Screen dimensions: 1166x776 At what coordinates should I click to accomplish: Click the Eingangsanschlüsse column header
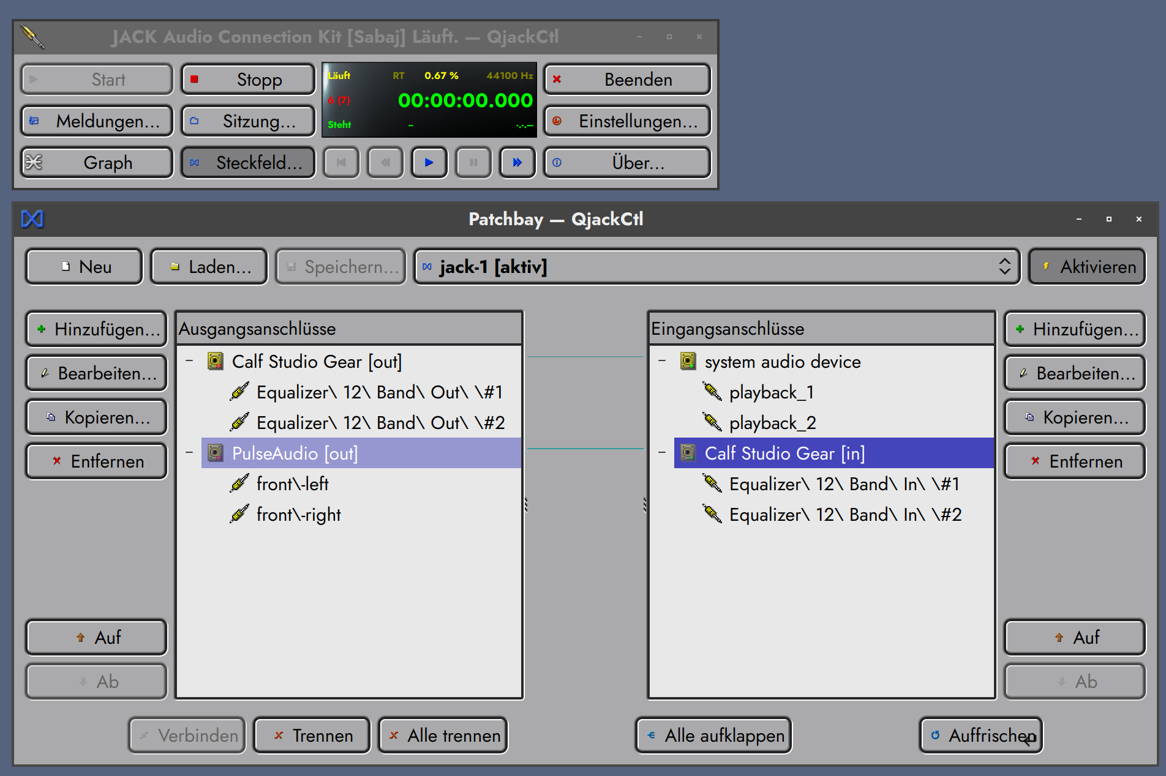click(x=821, y=329)
